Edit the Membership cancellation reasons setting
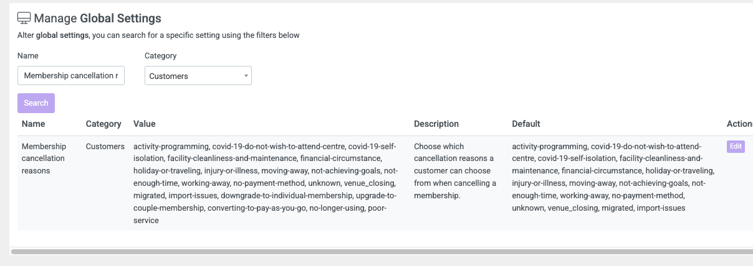Image resolution: width=753 pixels, height=266 pixels. [x=736, y=147]
